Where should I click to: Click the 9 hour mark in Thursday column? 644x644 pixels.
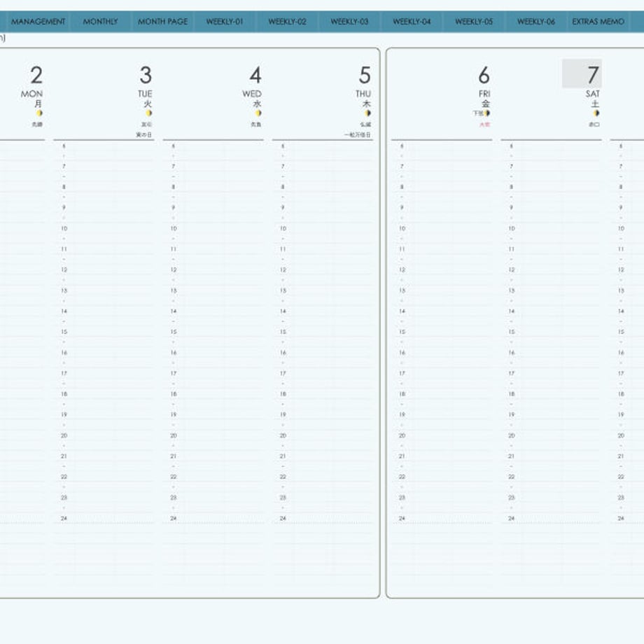283,208
